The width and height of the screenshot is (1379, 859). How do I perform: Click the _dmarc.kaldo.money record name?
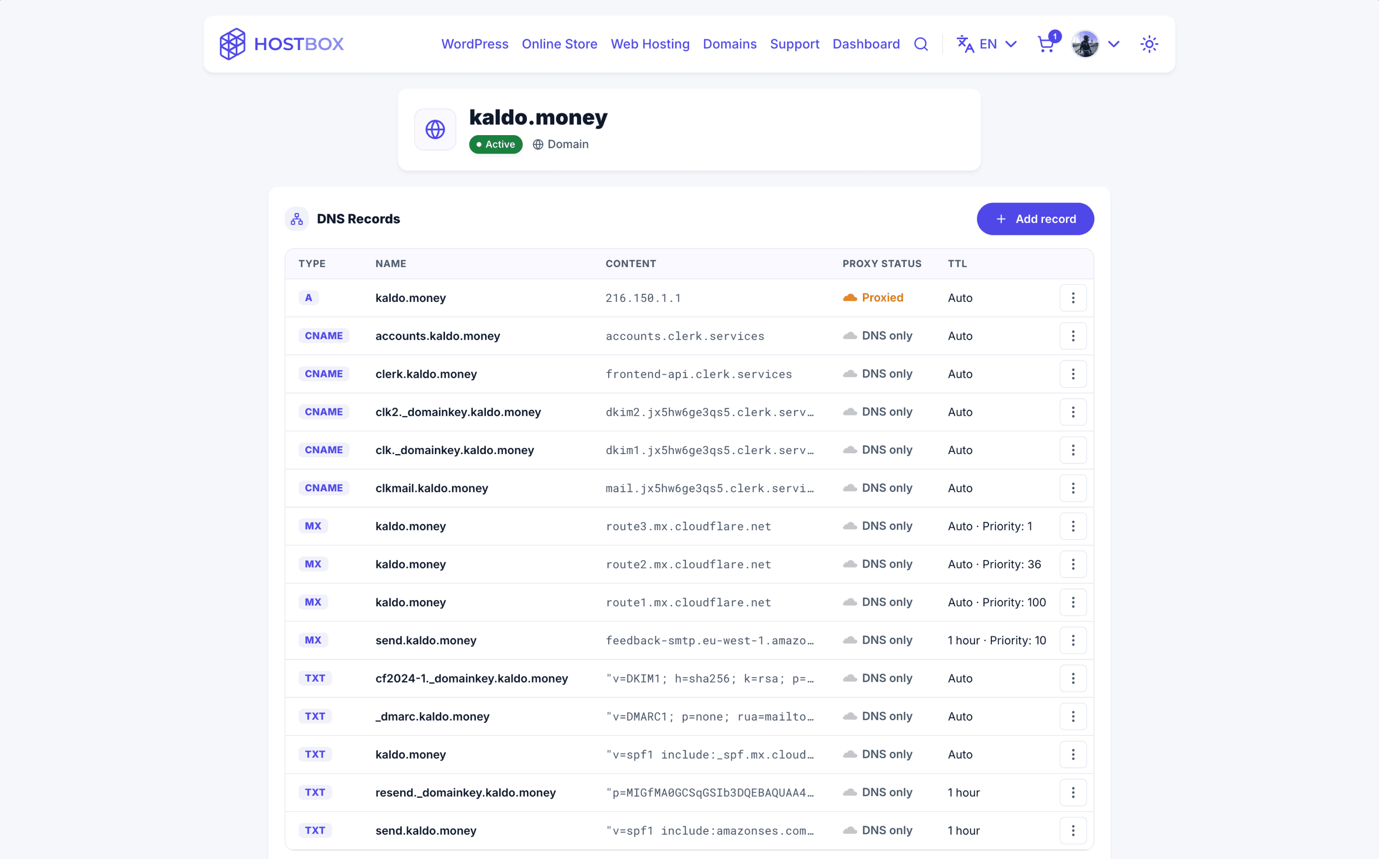click(432, 717)
